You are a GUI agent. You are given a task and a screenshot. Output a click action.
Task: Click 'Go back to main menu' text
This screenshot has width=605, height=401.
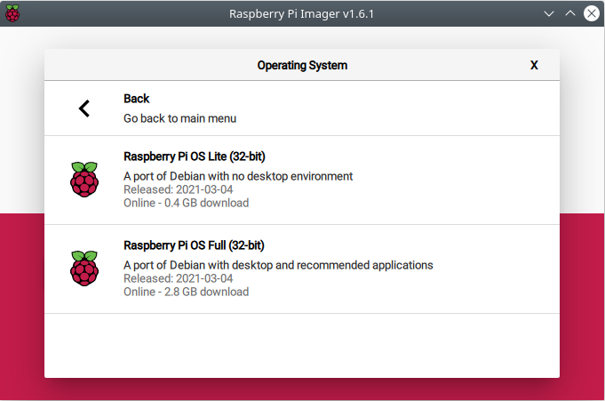179,118
